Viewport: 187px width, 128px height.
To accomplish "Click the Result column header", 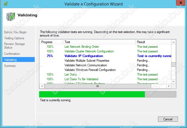I will pos(153,42).
